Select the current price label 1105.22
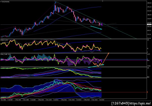The width and height of the screenshot is (152, 106). tap(149, 24)
